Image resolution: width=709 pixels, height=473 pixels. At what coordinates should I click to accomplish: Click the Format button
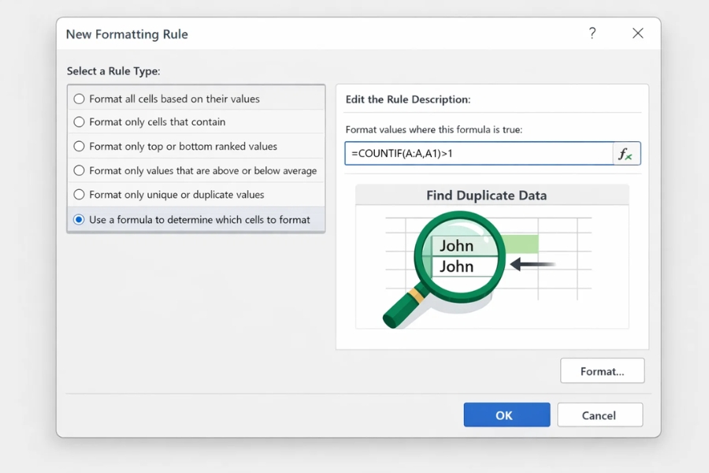[602, 371]
